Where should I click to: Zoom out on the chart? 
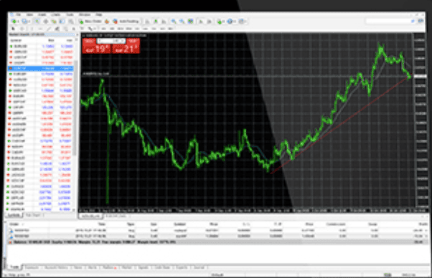pyautogui.click(x=182, y=21)
